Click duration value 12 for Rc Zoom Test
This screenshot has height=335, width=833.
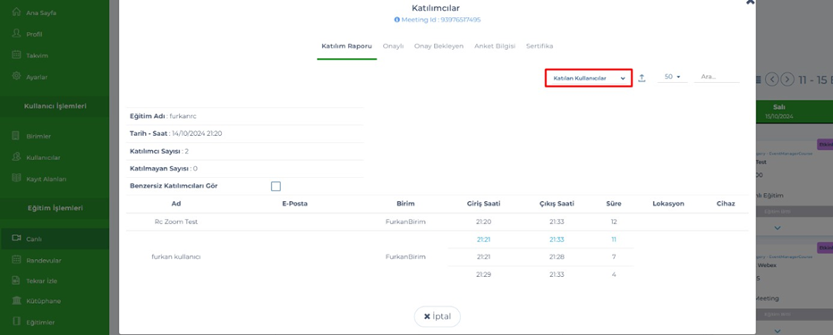click(x=614, y=222)
